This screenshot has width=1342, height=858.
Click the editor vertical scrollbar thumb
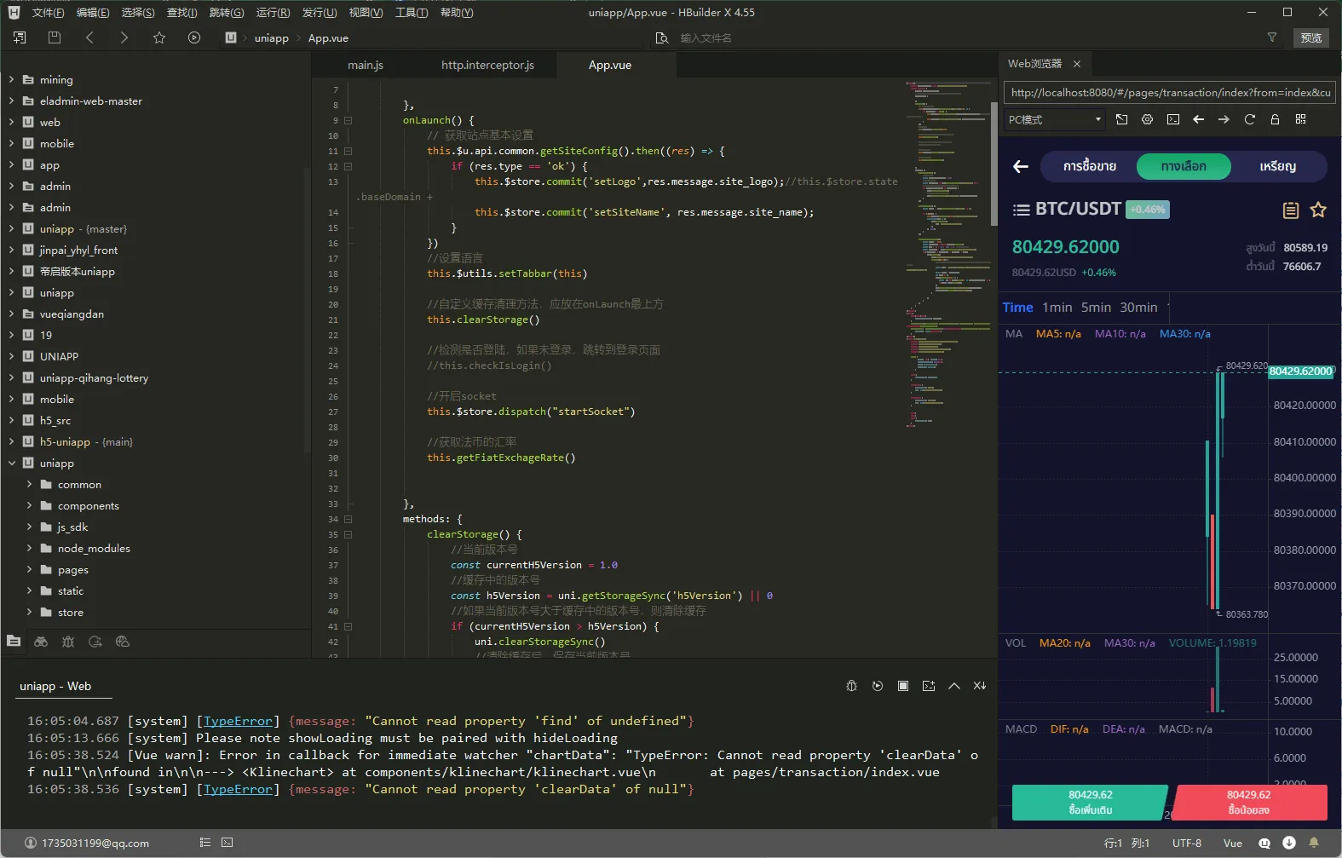(994, 162)
